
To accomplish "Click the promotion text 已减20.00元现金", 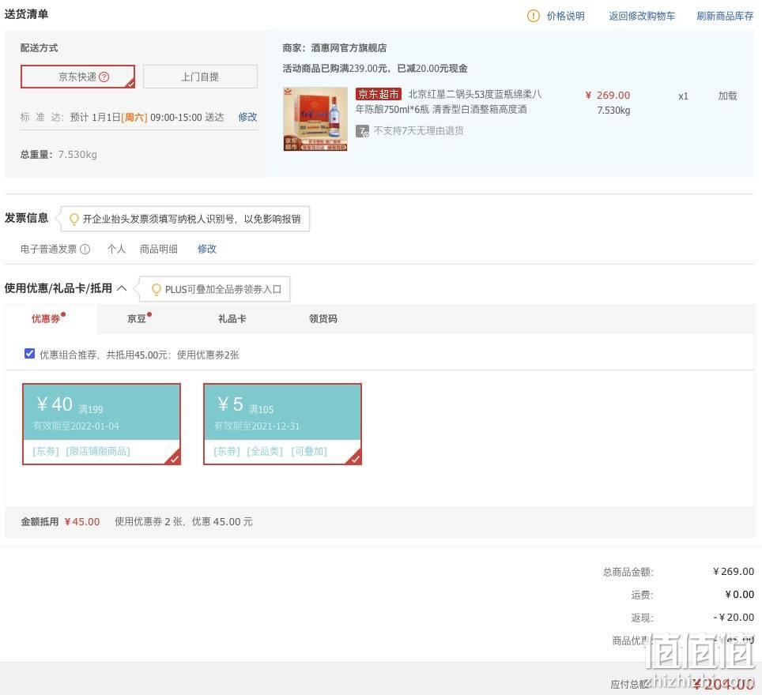I will (432, 69).
